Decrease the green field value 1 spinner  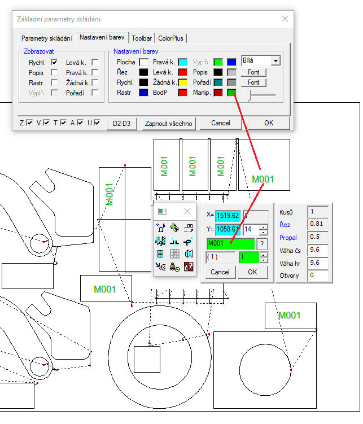pos(264,260)
